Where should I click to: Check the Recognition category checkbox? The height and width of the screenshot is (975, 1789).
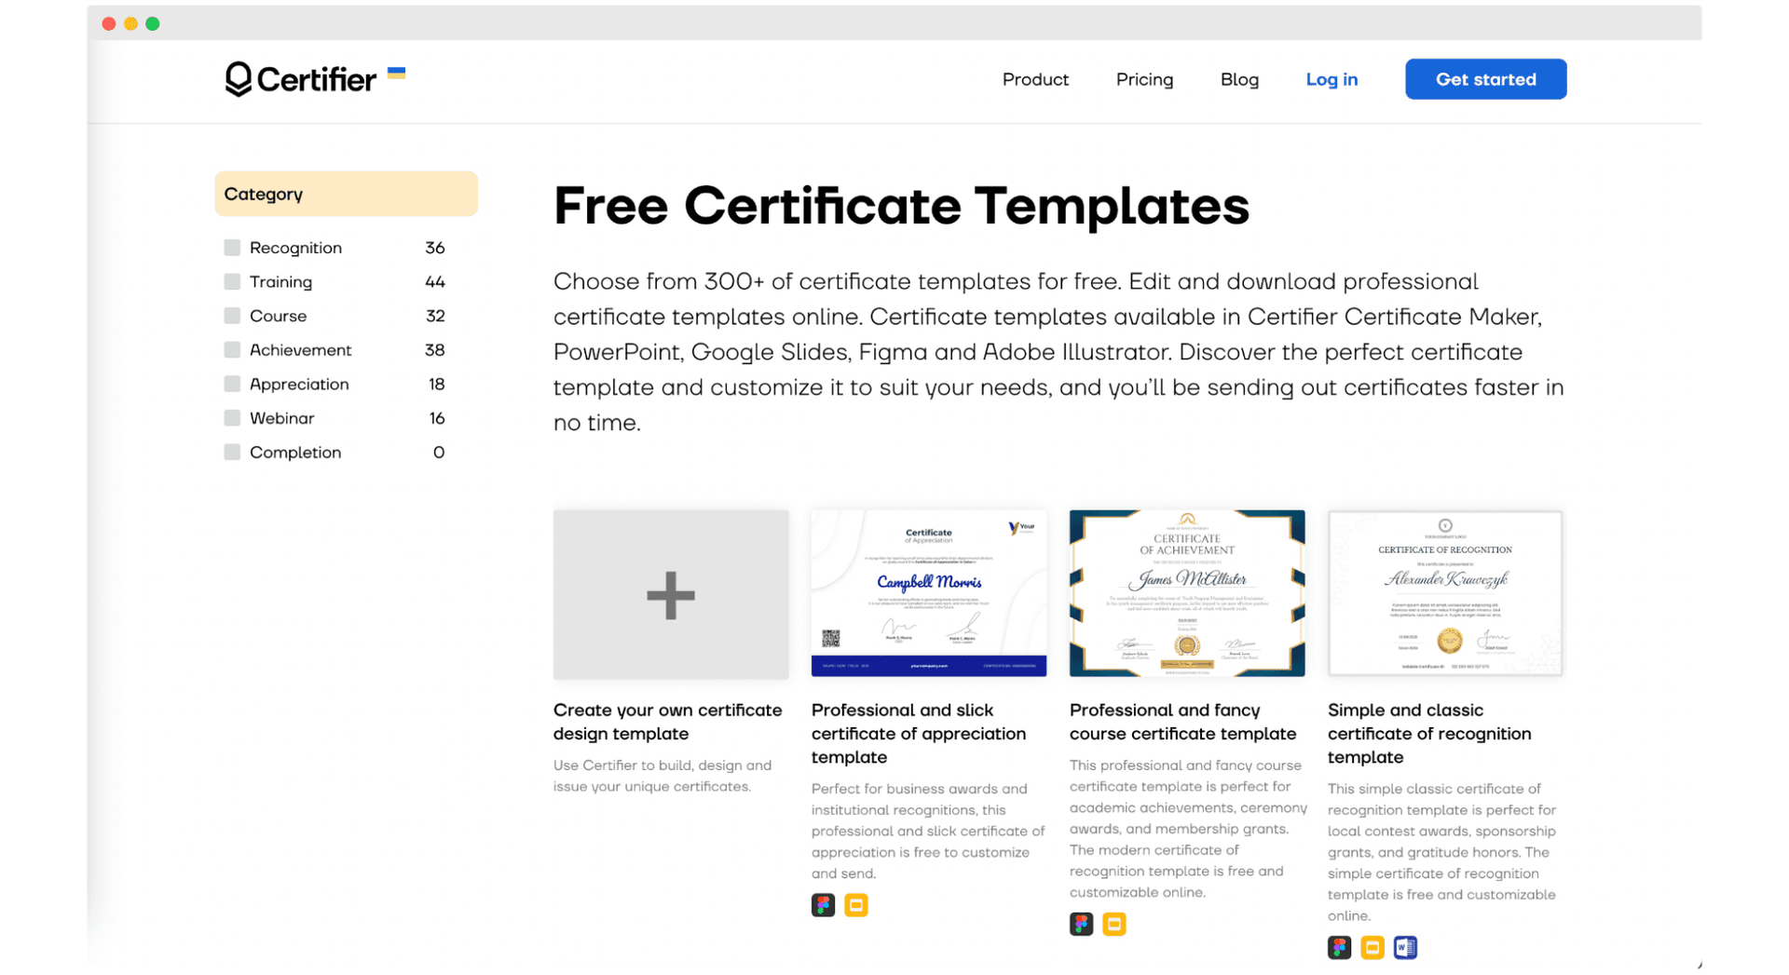click(232, 248)
